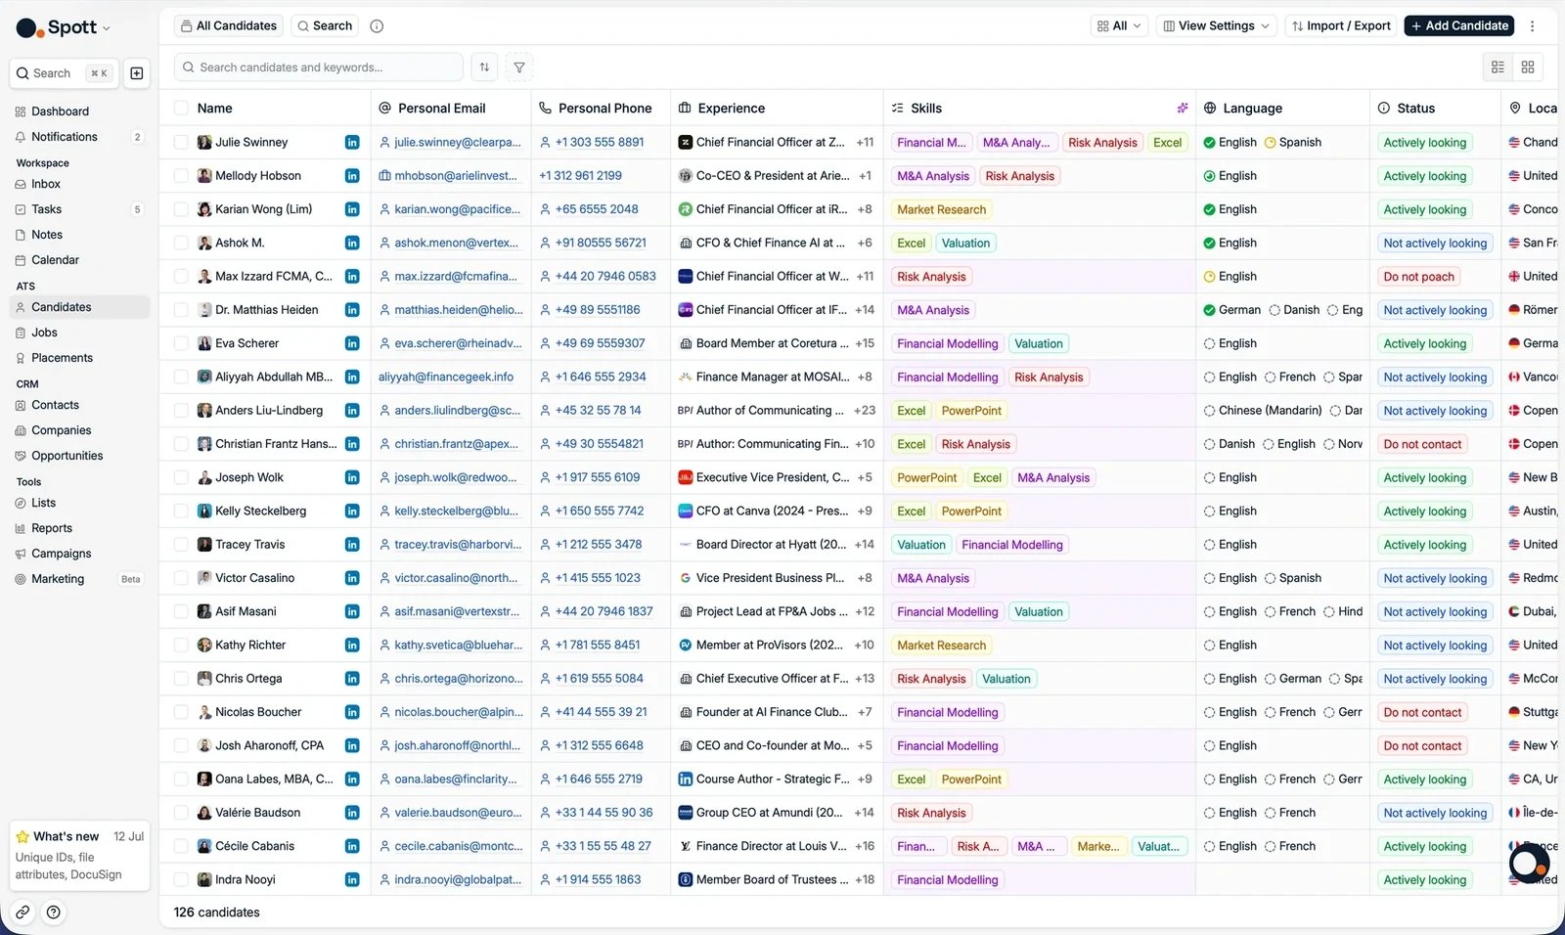
Task: Click Nicolas Boucher's LinkedIn icon
Action: pos(352,713)
